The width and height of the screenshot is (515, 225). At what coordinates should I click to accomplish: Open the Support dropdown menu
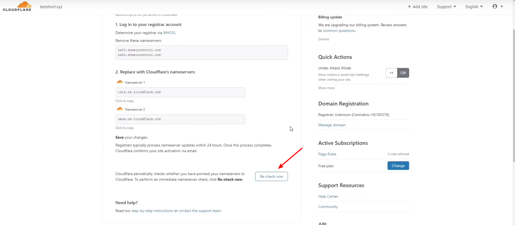point(446,7)
